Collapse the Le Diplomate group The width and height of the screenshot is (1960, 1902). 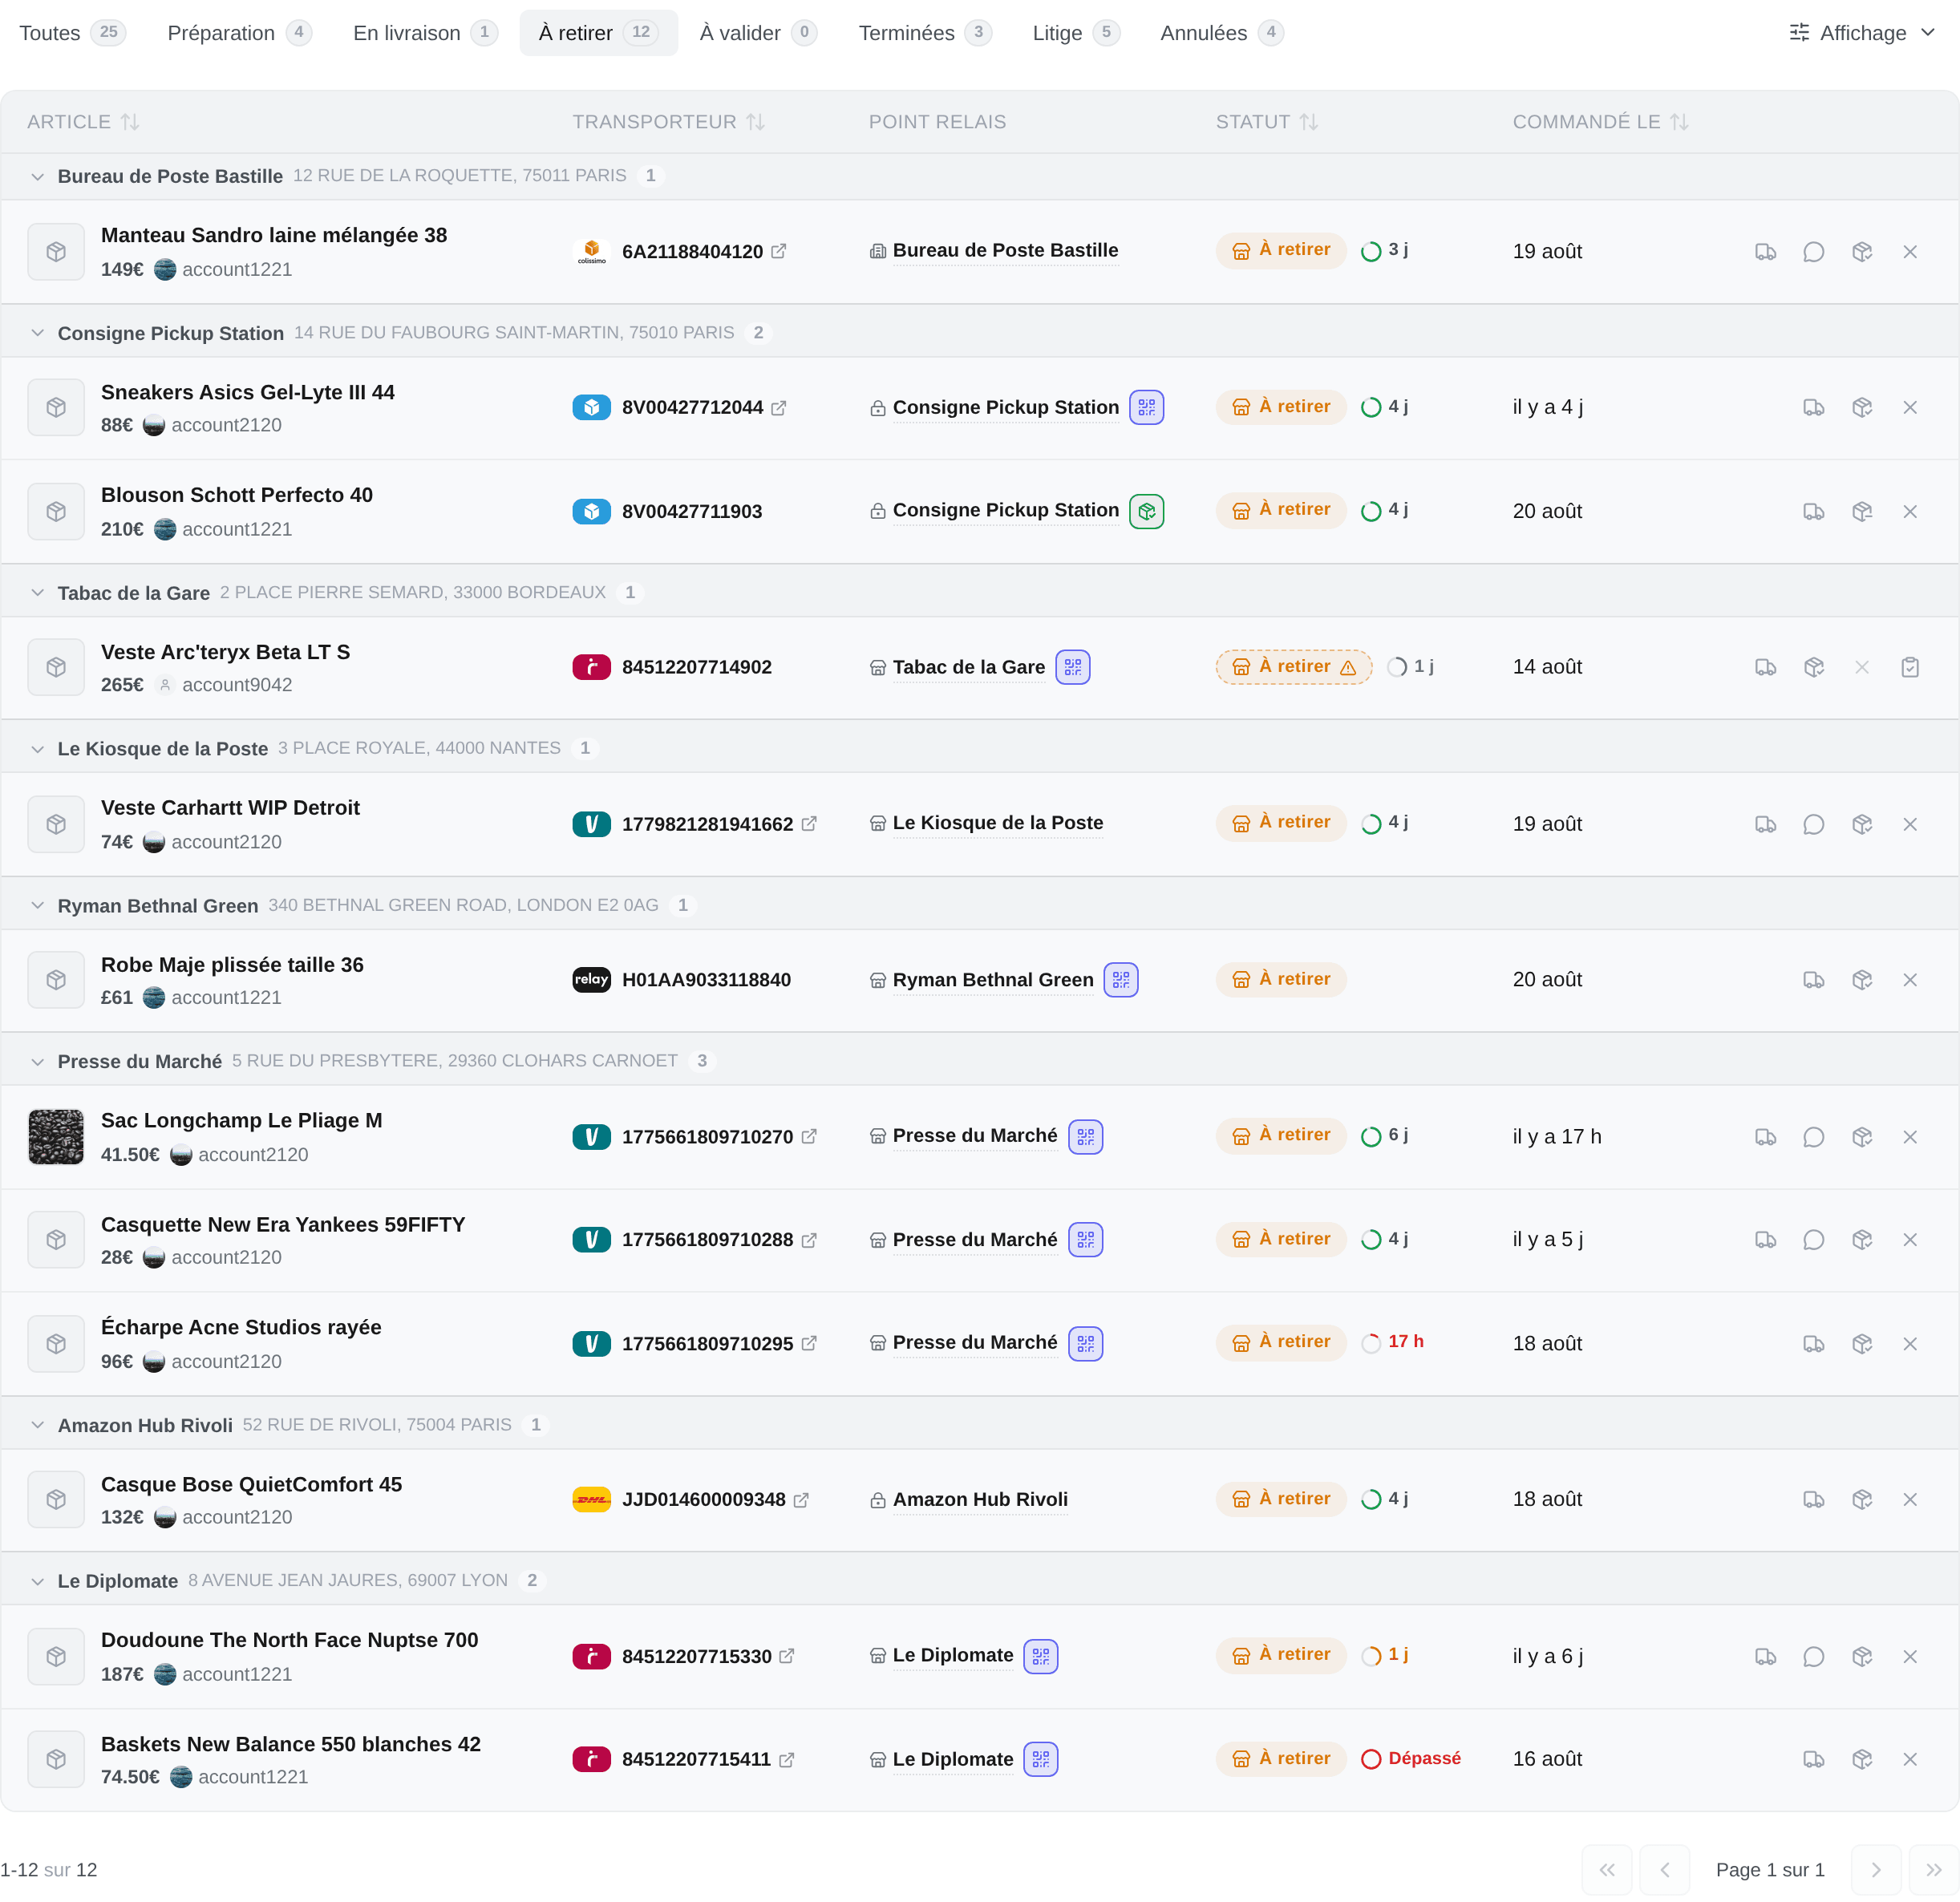click(37, 1582)
